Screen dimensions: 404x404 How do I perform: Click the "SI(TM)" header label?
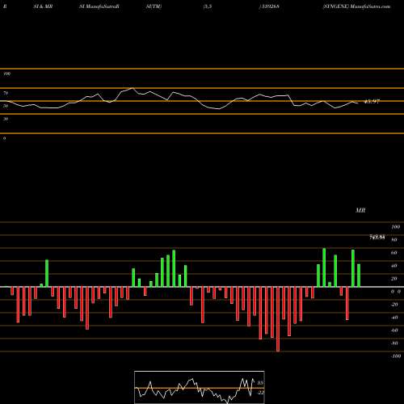[154, 6]
